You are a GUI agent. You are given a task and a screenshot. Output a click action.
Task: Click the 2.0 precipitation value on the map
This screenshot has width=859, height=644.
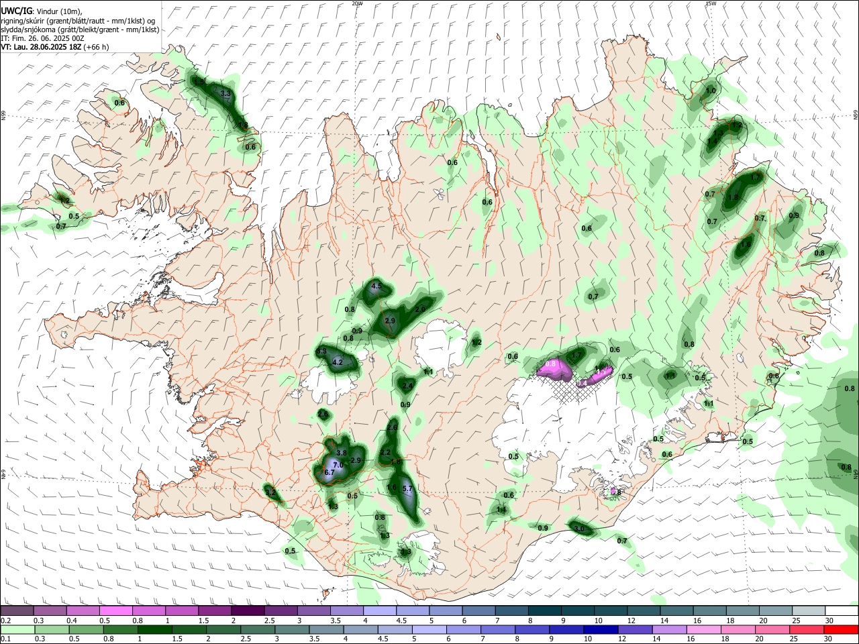click(420, 309)
